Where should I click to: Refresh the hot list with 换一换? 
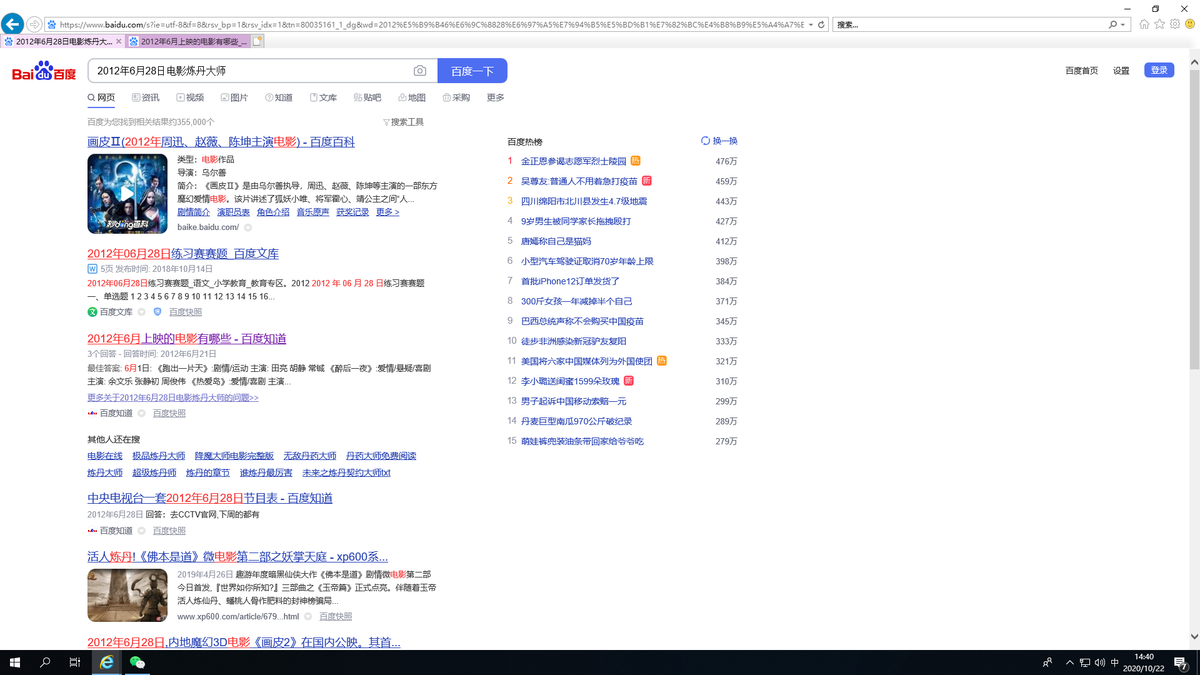[x=719, y=141]
